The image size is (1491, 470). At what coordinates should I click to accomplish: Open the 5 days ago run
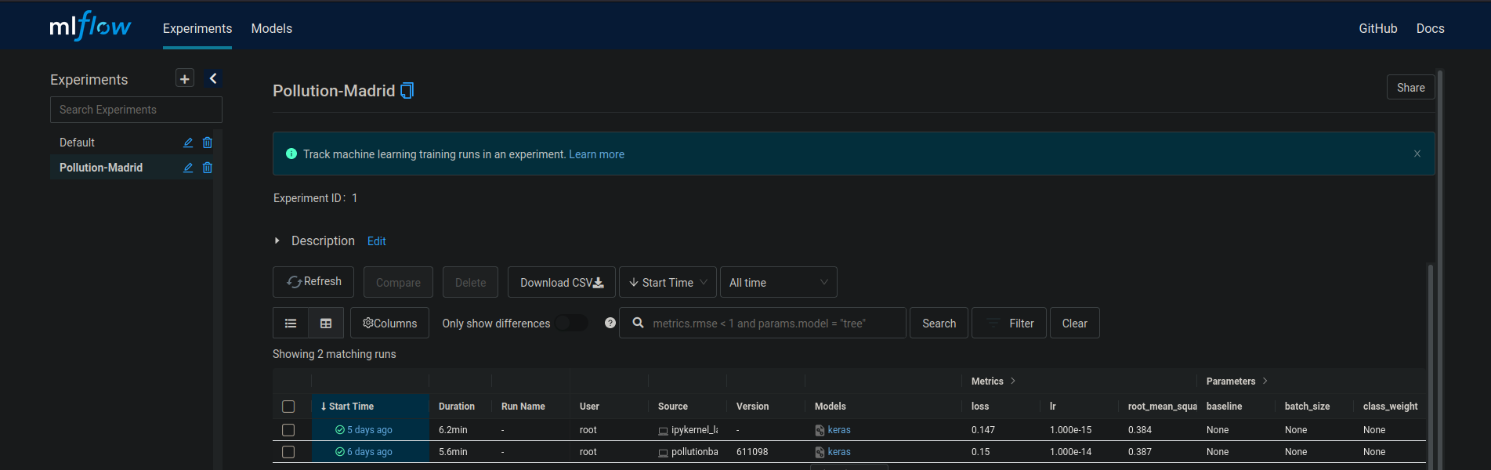pos(370,430)
